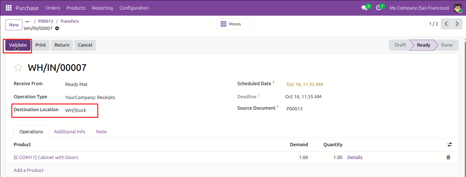
Task: Click the Quantity value 1.00
Action: point(338,157)
